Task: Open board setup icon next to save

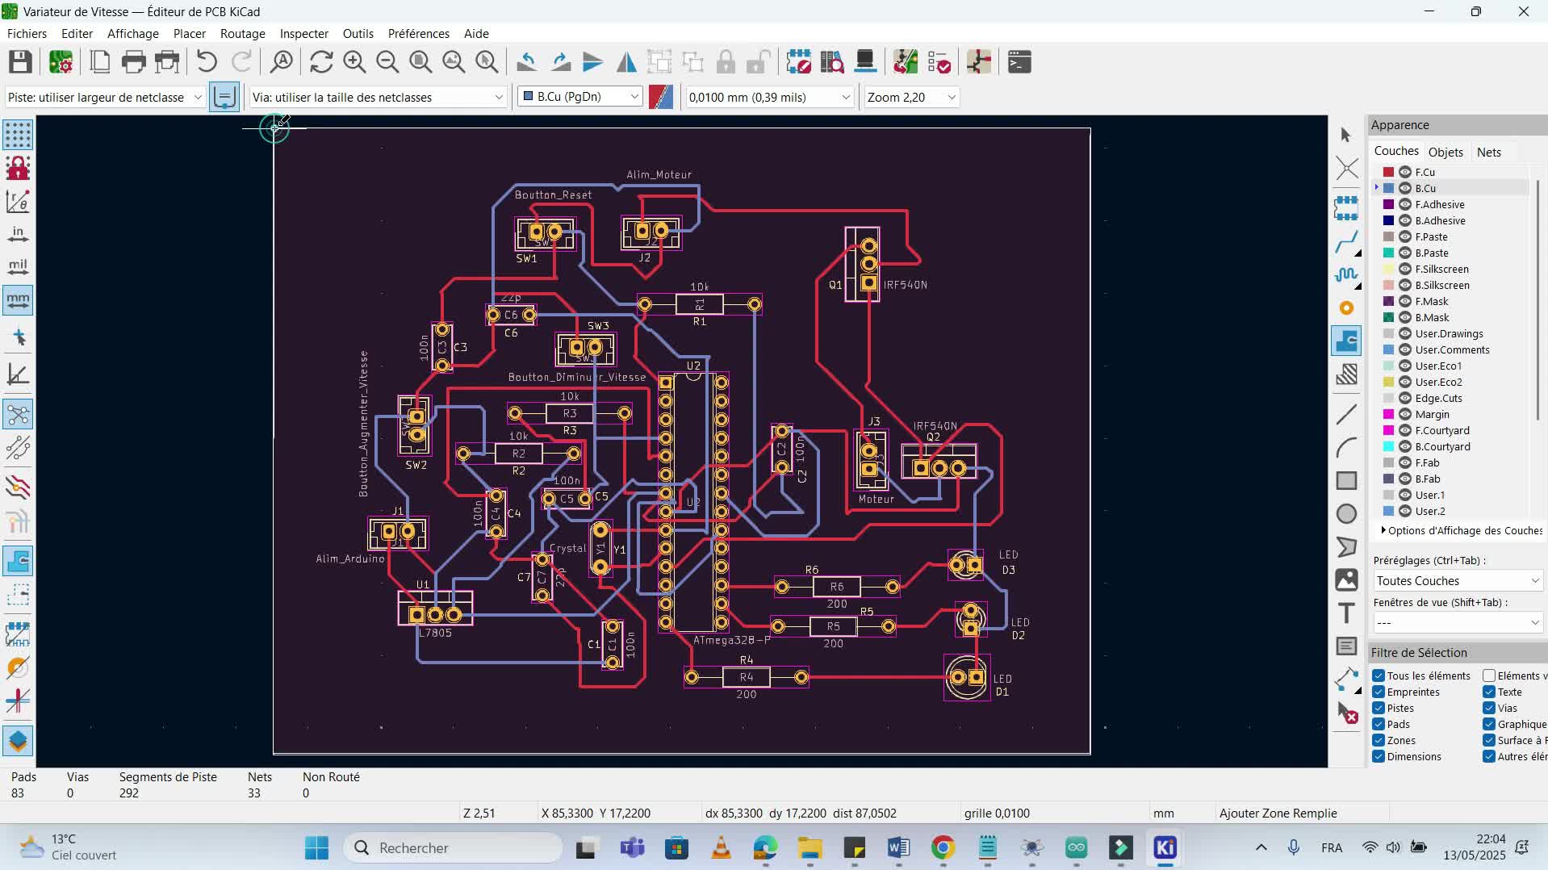Action: pyautogui.click(x=61, y=62)
